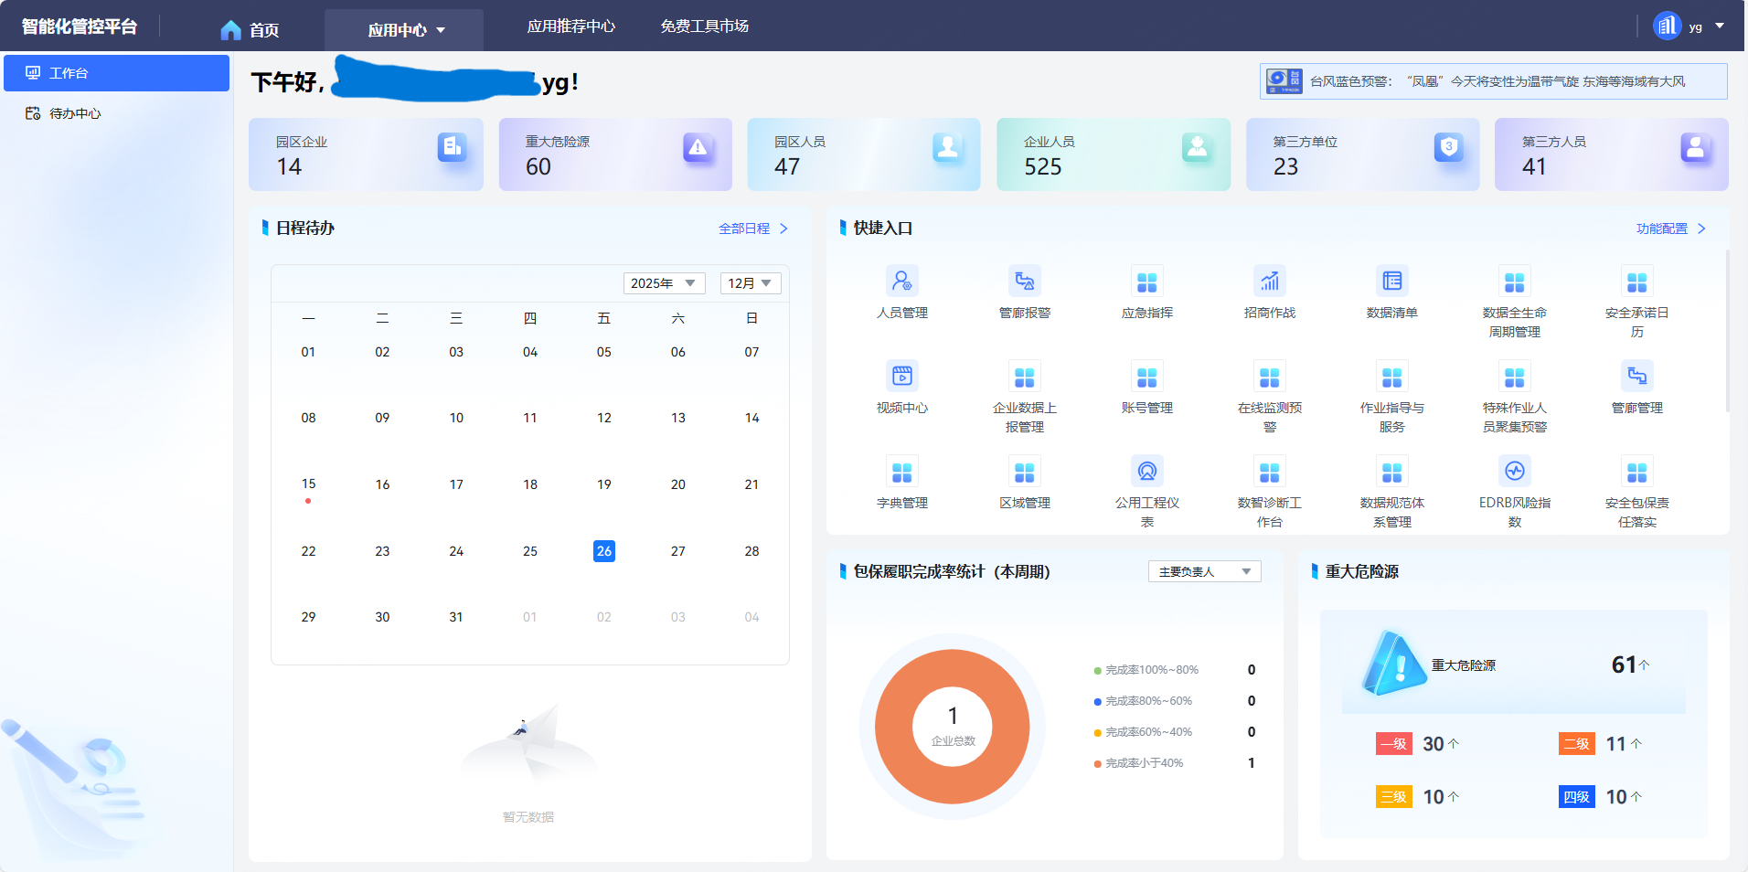Open 企业数据上报管理 icon
Image resolution: width=1748 pixels, height=872 pixels.
(x=1024, y=376)
